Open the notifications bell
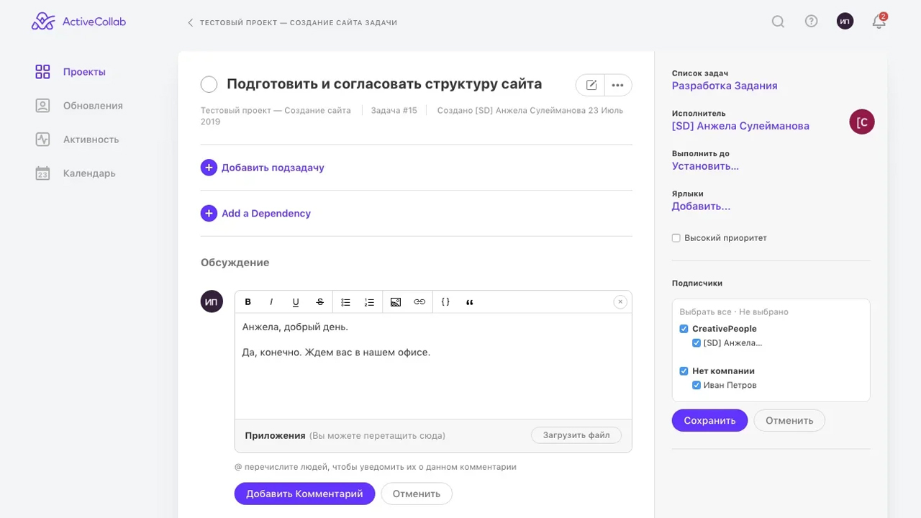The width and height of the screenshot is (921, 518). point(879,22)
